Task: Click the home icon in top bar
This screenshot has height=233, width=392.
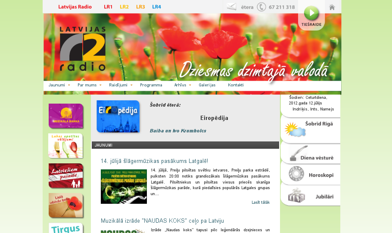Action: point(332,7)
